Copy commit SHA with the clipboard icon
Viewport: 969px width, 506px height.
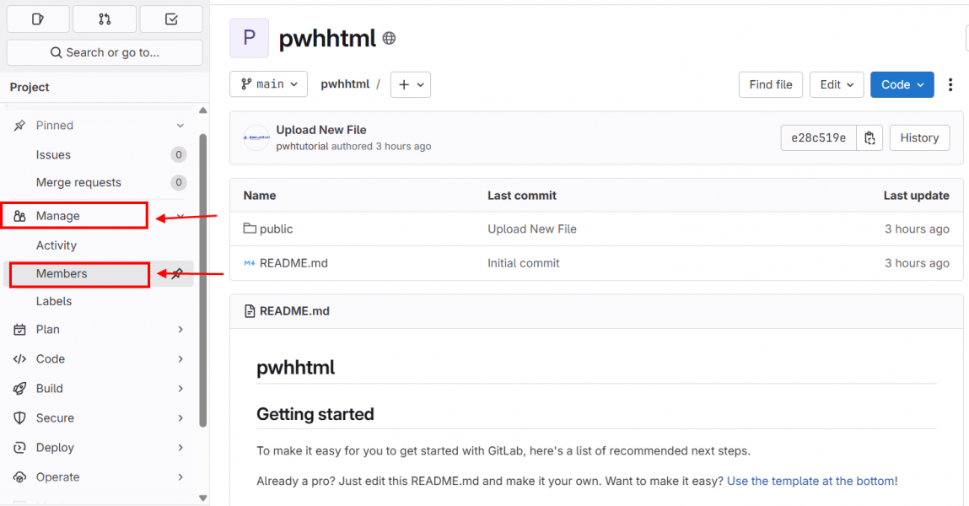click(869, 137)
